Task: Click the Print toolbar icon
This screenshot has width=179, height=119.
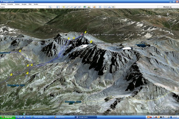Action: click(109, 7)
